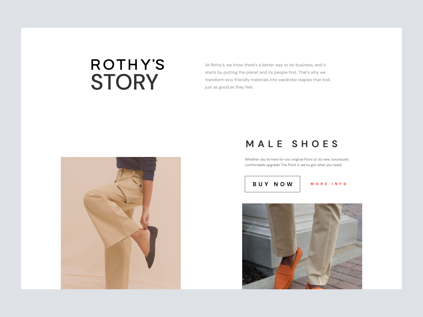
Task: Click the ROTHY'S heading text
Action: (x=128, y=65)
